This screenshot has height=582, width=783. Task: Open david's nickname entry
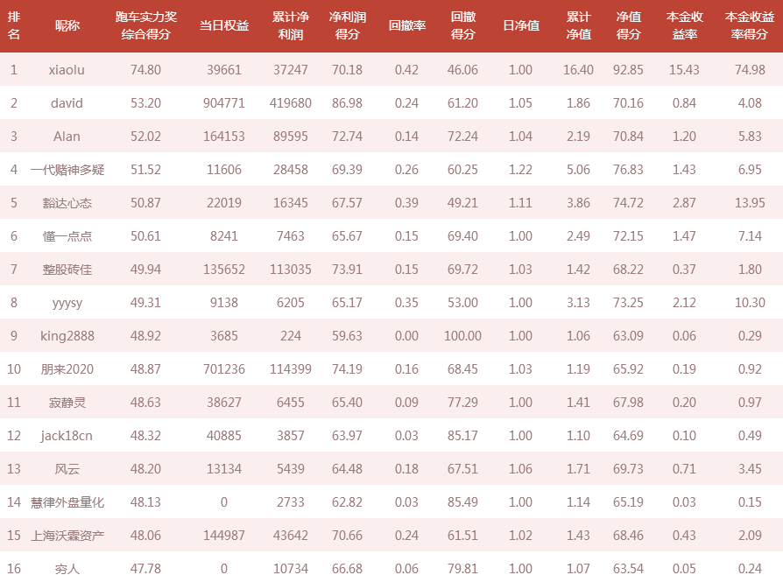tap(67, 103)
